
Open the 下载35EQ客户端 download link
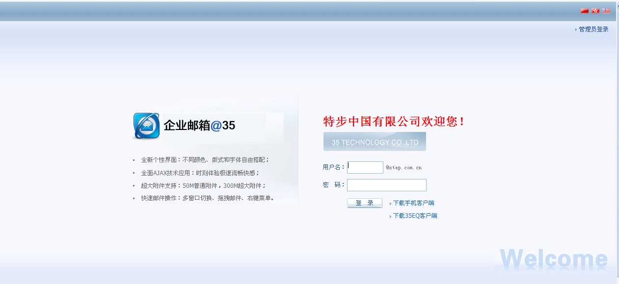[415, 216]
